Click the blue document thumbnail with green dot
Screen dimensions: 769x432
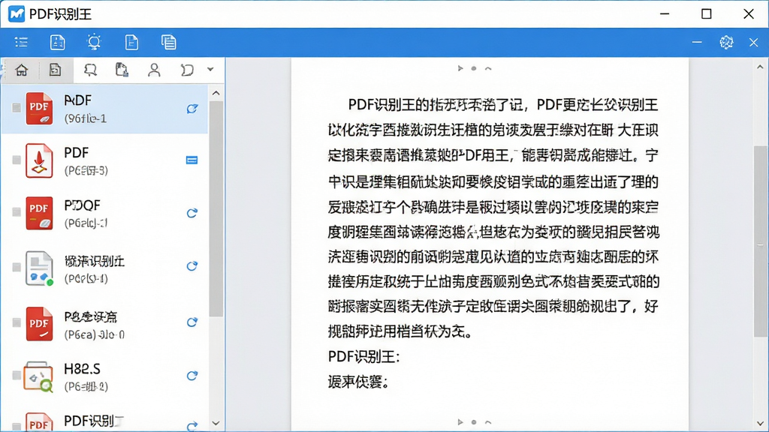(x=39, y=268)
